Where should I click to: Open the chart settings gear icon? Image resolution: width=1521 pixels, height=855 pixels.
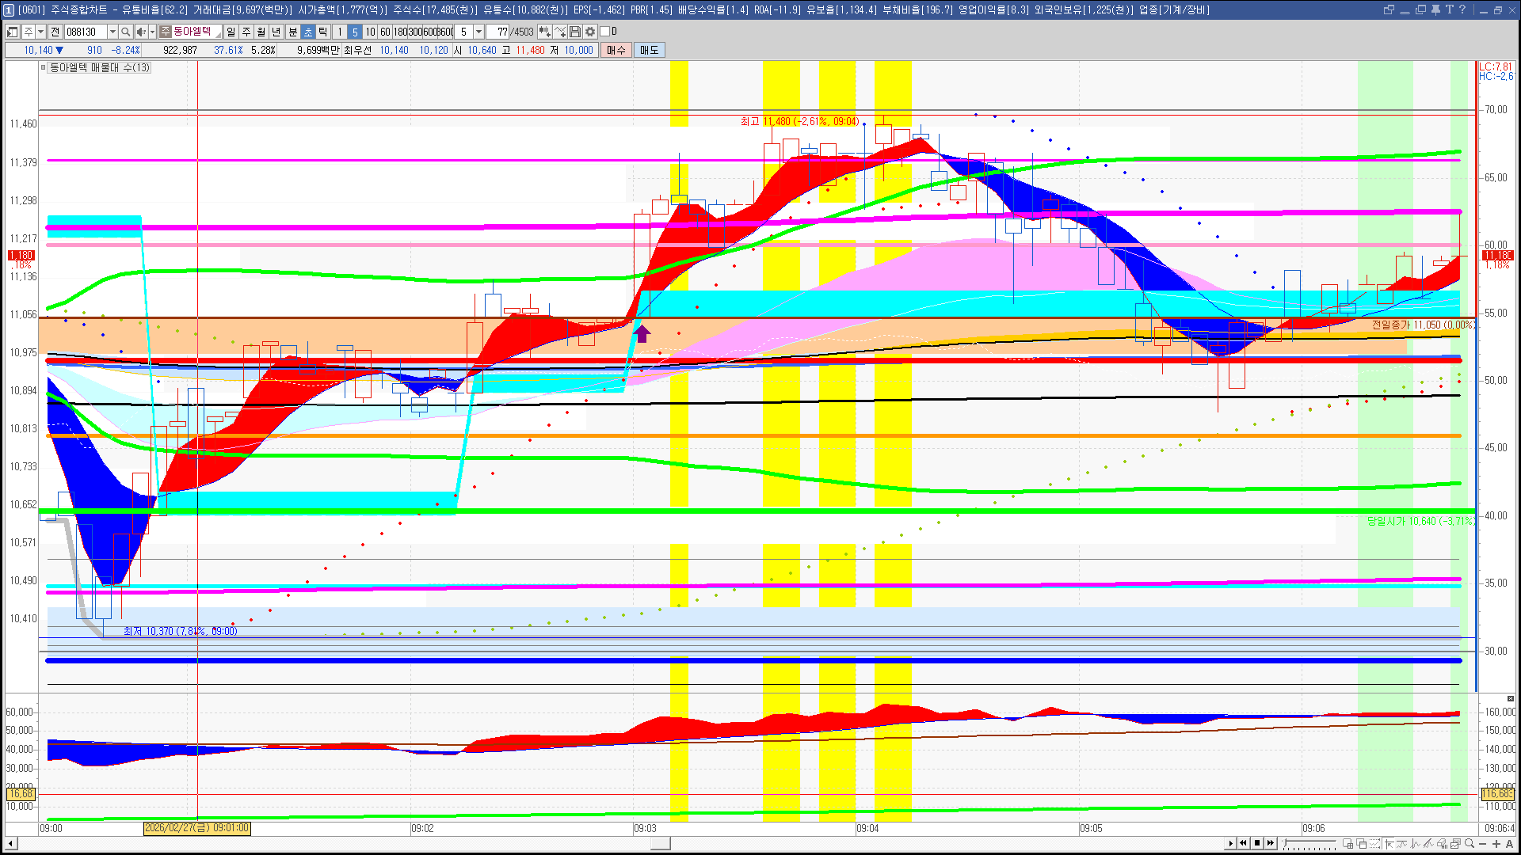[590, 32]
